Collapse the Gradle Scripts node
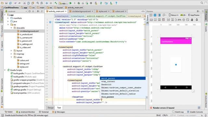208x117 pixels. point(5,70)
